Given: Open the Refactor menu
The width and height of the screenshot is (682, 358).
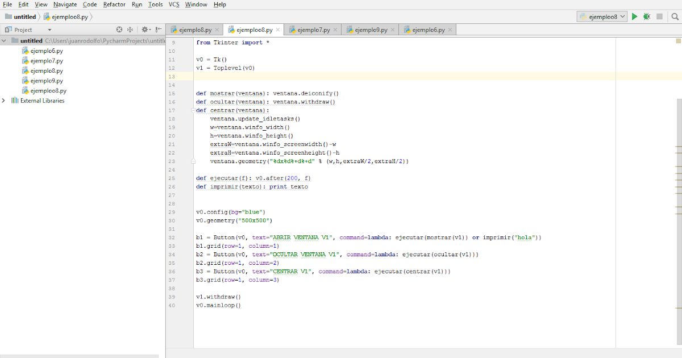Looking at the screenshot, I should (x=114, y=4).
